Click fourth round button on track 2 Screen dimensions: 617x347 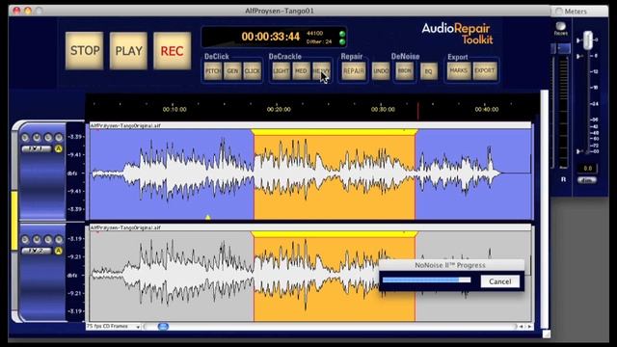pyautogui.click(x=59, y=239)
